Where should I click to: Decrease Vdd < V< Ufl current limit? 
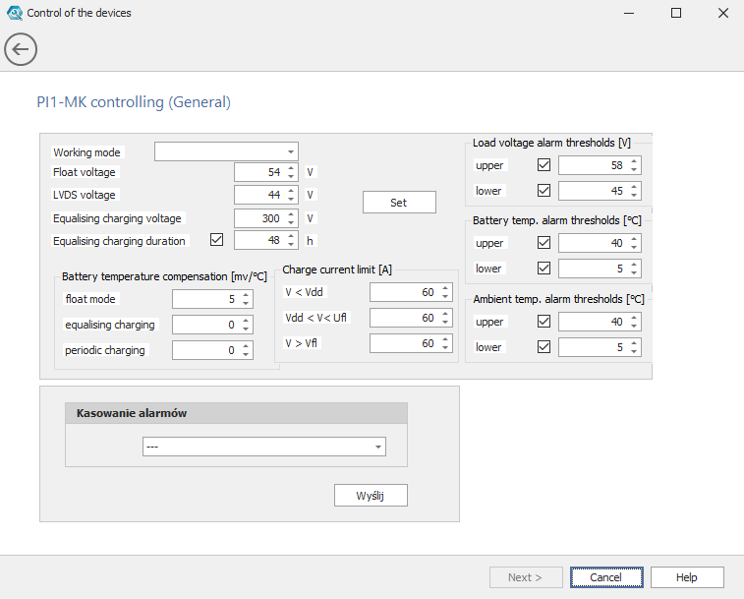tap(445, 323)
